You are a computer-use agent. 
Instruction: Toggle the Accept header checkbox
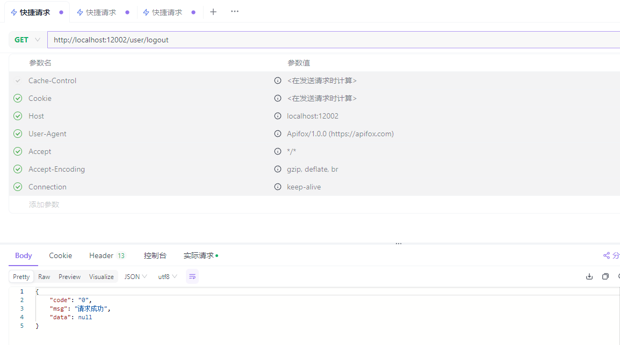[18, 151]
